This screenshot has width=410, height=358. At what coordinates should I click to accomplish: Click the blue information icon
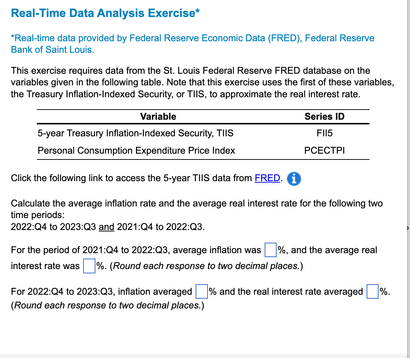(x=294, y=179)
